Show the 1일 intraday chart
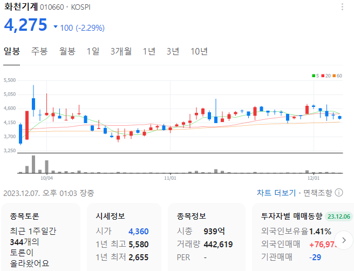Viewport: 354px width, 271px height. pos(93,51)
